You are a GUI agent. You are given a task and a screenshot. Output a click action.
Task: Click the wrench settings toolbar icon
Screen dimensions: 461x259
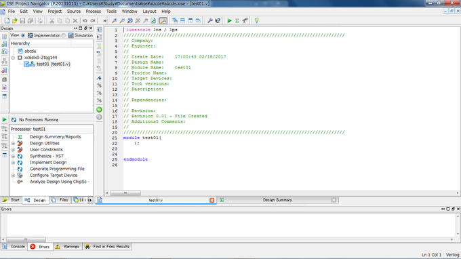209,20
